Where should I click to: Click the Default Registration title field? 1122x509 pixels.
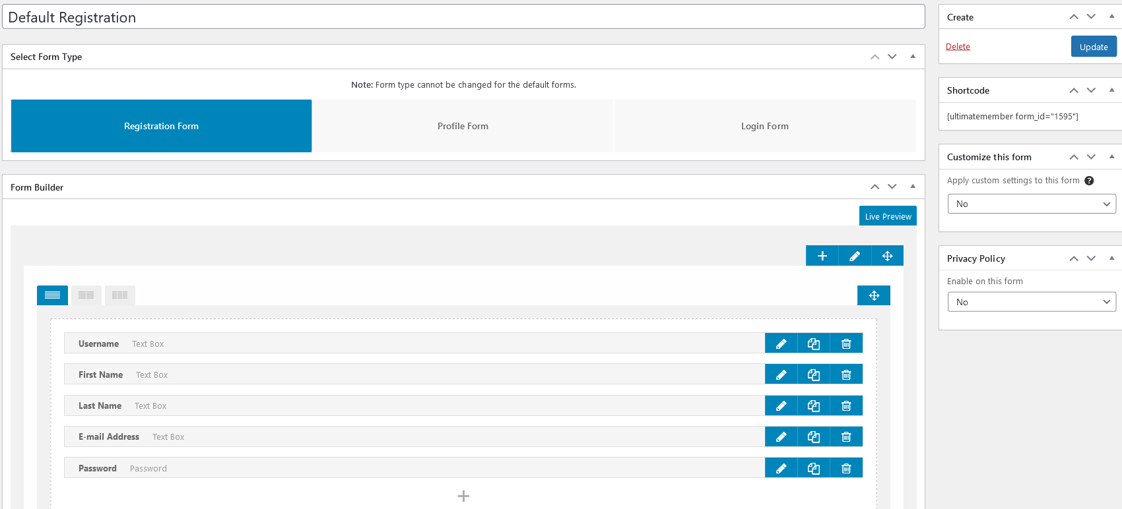coord(463,17)
